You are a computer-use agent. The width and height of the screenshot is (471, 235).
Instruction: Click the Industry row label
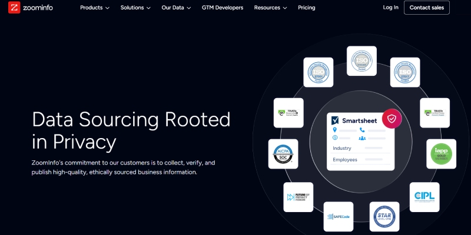point(342,148)
